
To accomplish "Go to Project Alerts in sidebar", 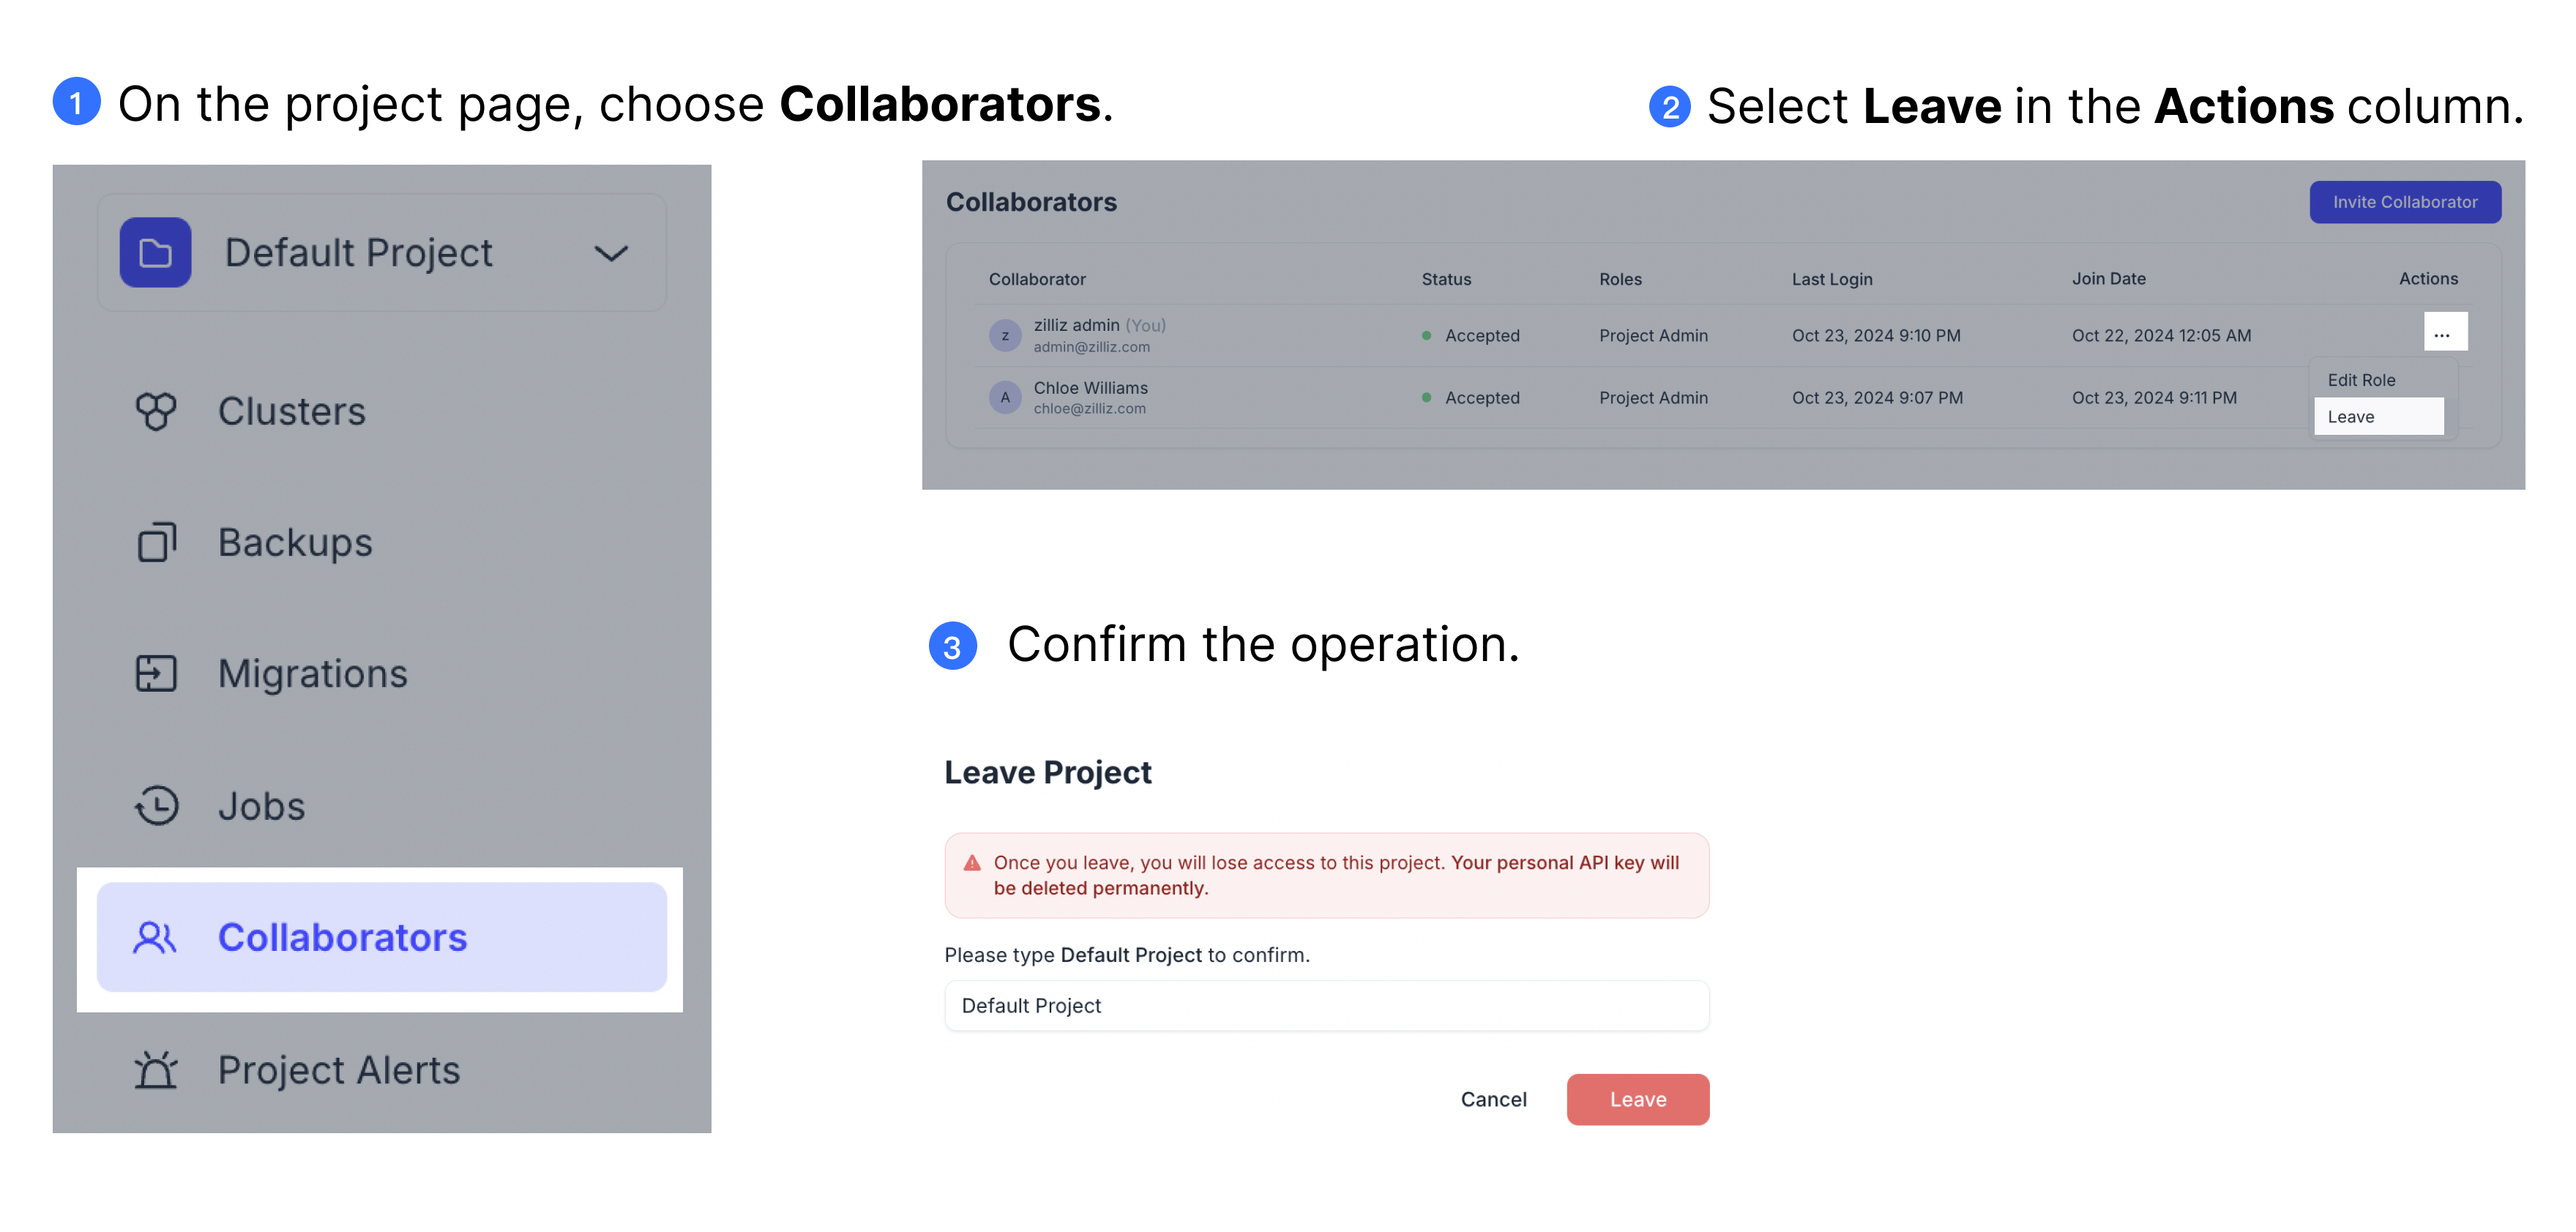I will [338, 1069].
